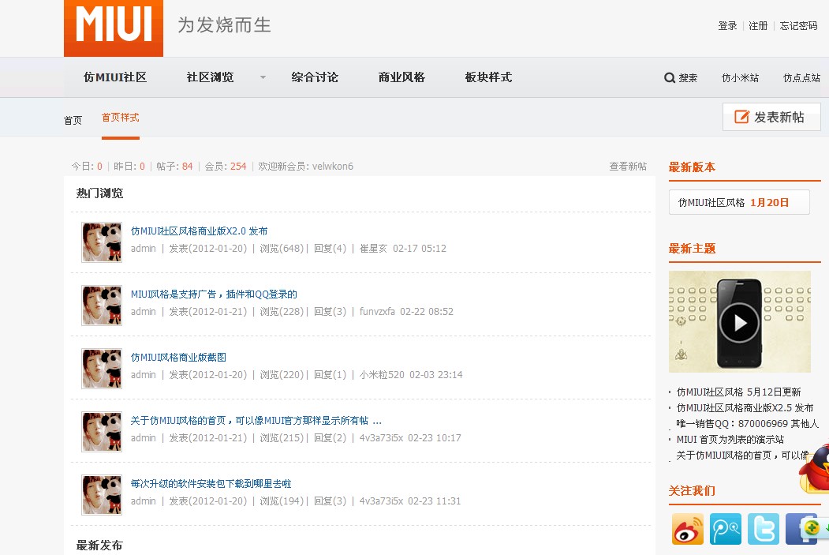The height and width of the screenshot is (555, 829).
Task: Open post MIUI风格是支持广告，插件和QQ登录的
Action: point(214,294)
